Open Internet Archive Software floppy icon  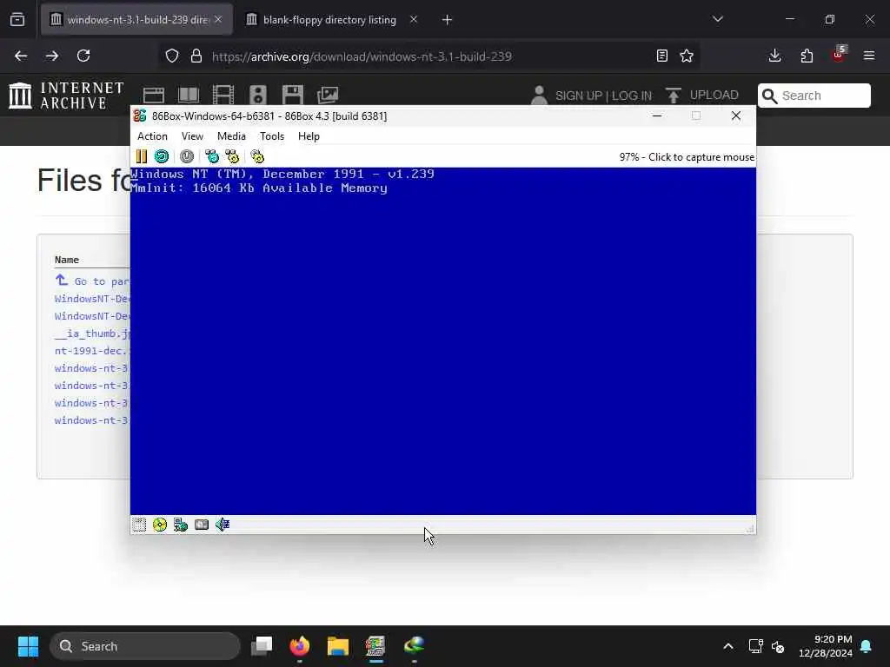[x=293, y=95]
